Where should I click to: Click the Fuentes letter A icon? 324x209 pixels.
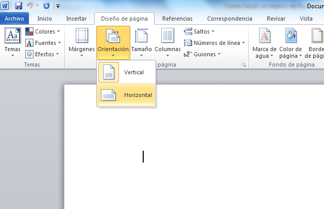pos(29,43)
